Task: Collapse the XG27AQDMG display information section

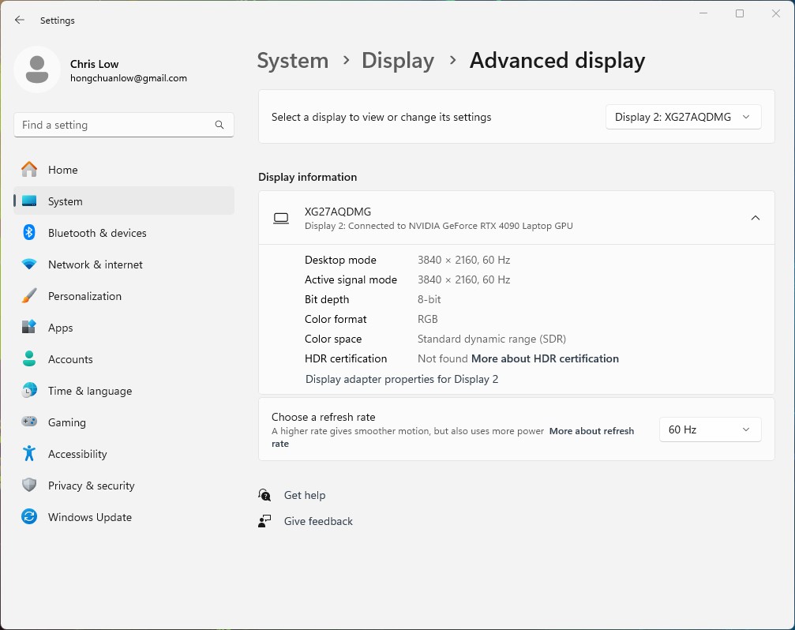Action: coord(755,218)
